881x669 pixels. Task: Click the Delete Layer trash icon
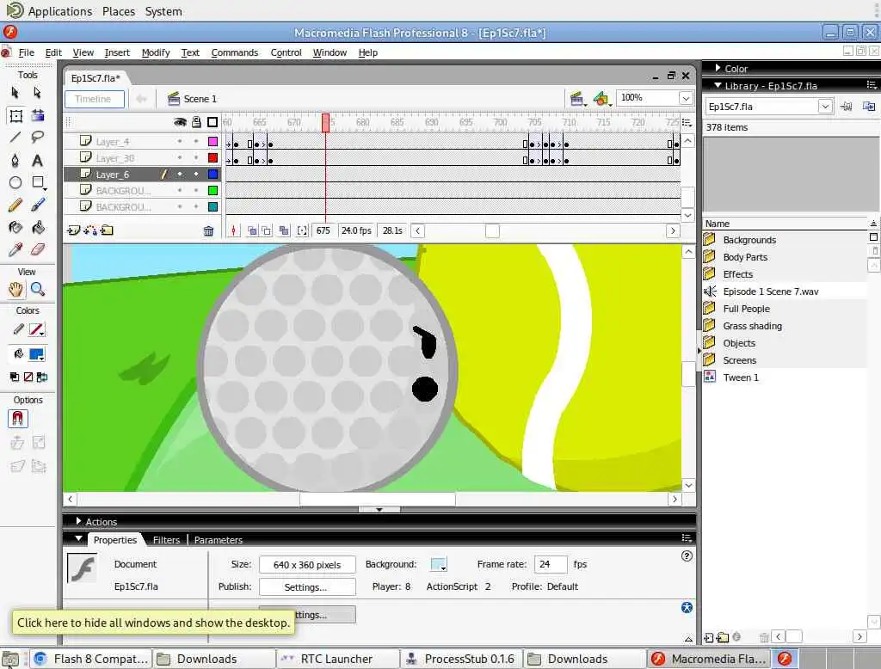coord(208,230)
